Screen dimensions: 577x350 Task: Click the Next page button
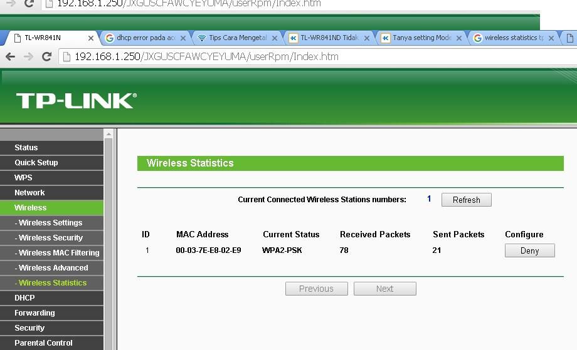(385, 289)
